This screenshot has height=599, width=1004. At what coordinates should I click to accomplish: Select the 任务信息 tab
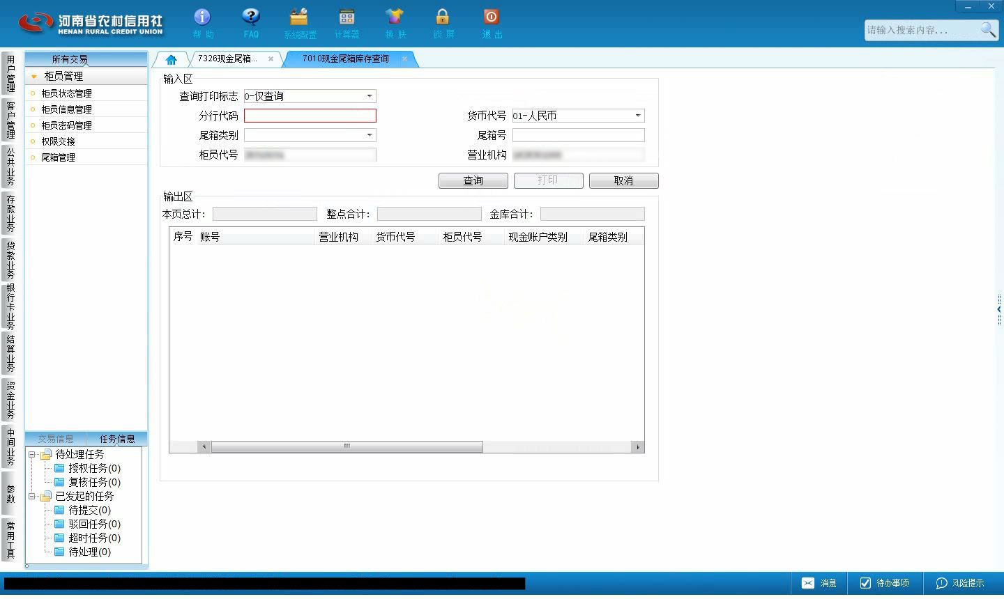[117, 439]
